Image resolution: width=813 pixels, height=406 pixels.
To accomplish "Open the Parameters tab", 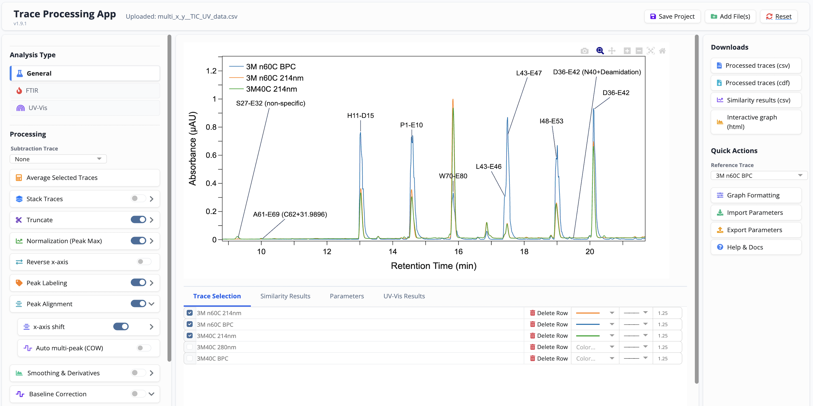I will click(347, 296).
